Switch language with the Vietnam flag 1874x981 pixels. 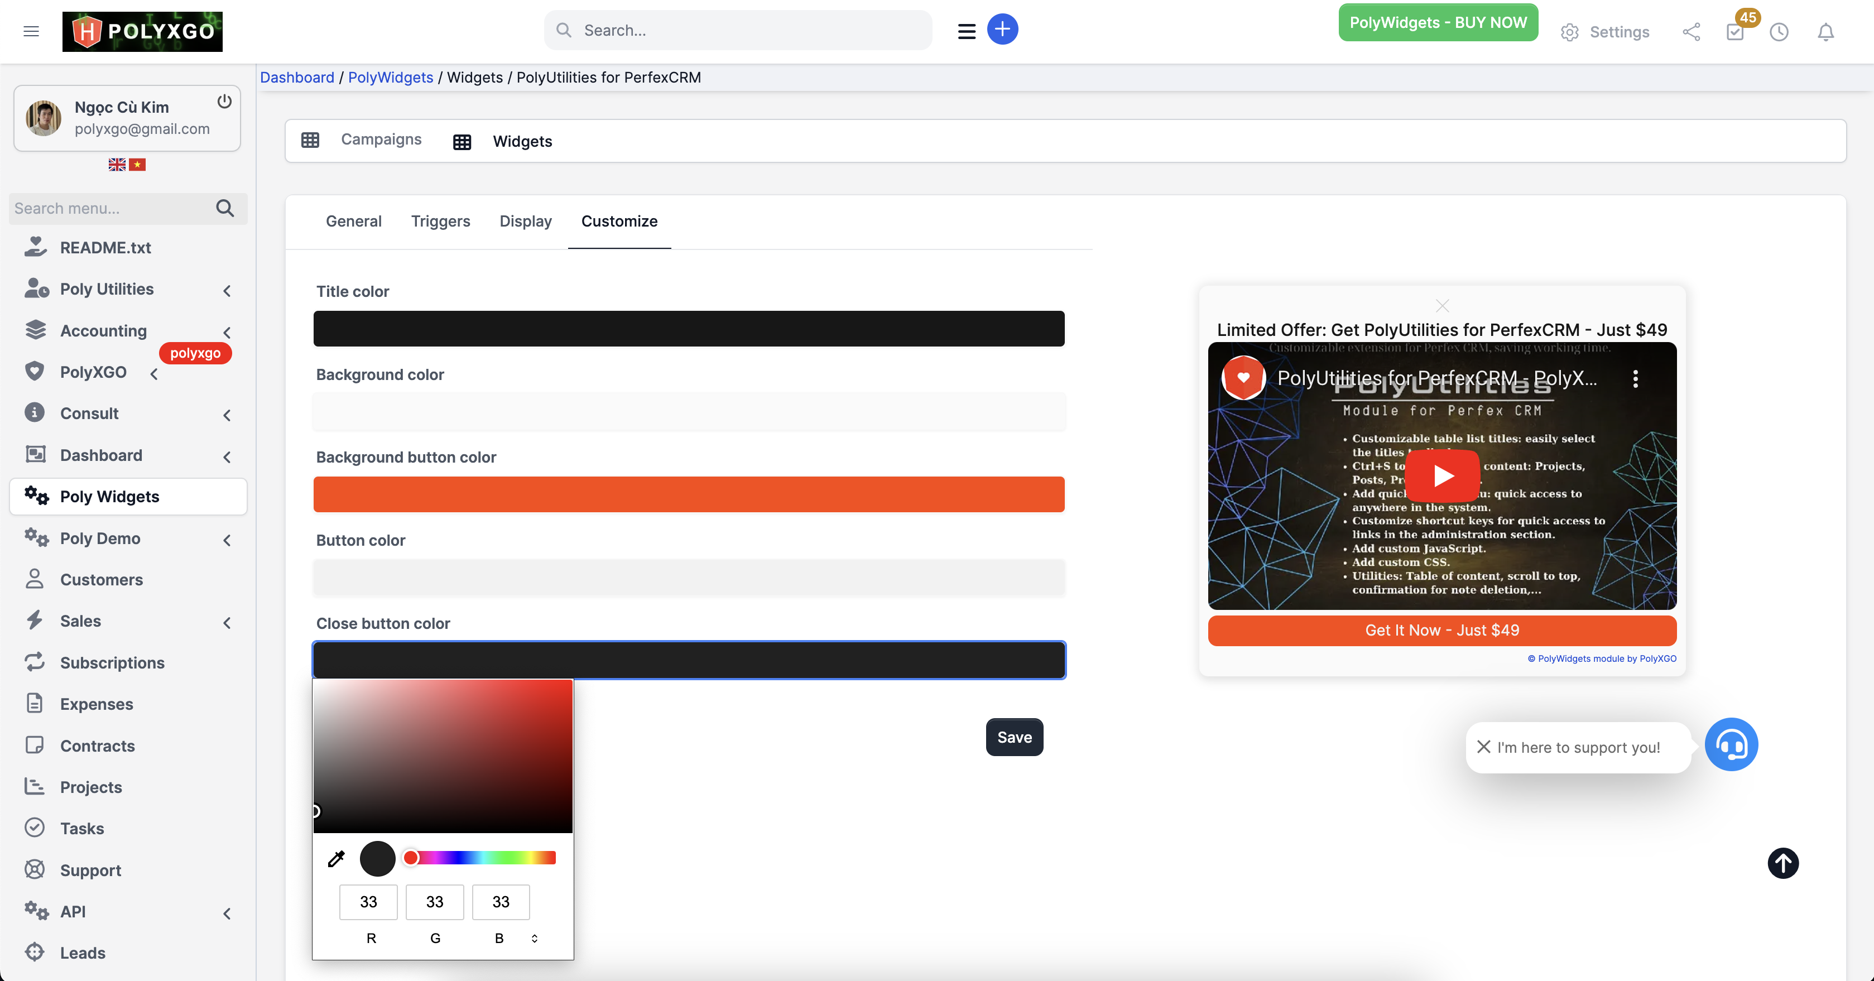click(137, 165)
